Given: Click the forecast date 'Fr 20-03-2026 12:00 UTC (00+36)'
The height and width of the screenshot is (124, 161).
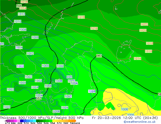Looking at the screenshot, I should pos(125,118).
